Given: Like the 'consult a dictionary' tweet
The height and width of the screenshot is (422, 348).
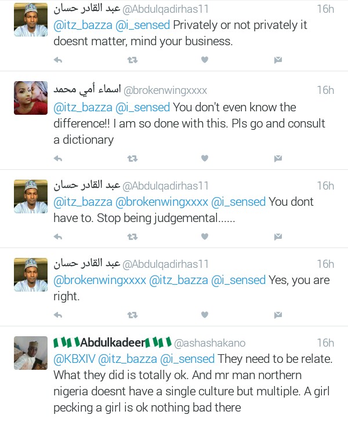Looking at the screenshot, I should 205,158.
